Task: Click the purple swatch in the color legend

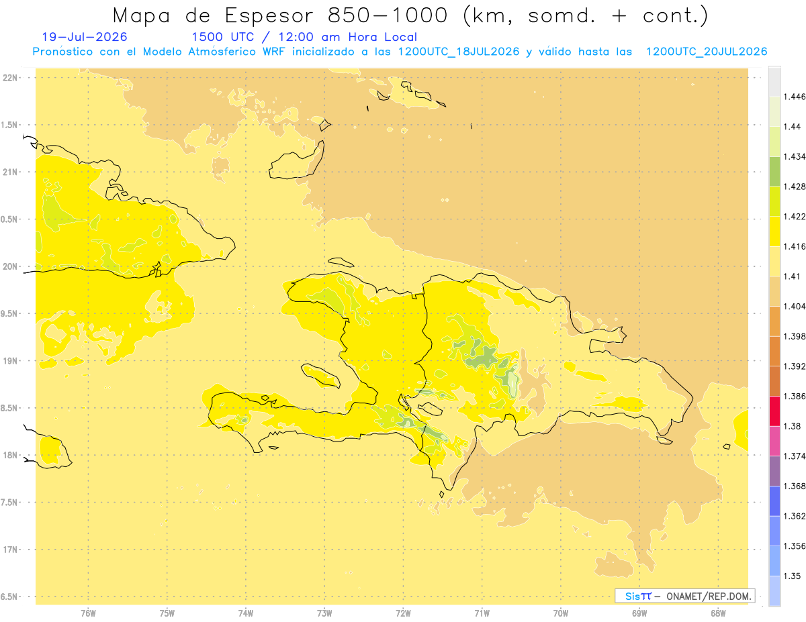Action: [x=774, y=470]
